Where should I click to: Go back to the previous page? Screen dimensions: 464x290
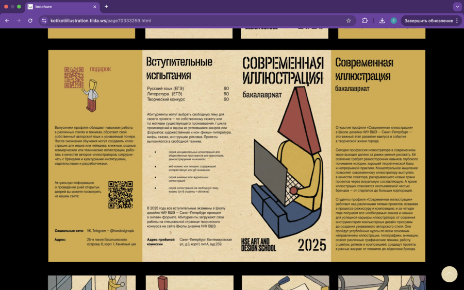7,21
